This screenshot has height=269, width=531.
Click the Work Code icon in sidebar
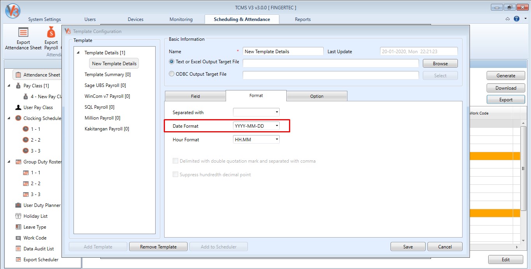tap(18, 238)
